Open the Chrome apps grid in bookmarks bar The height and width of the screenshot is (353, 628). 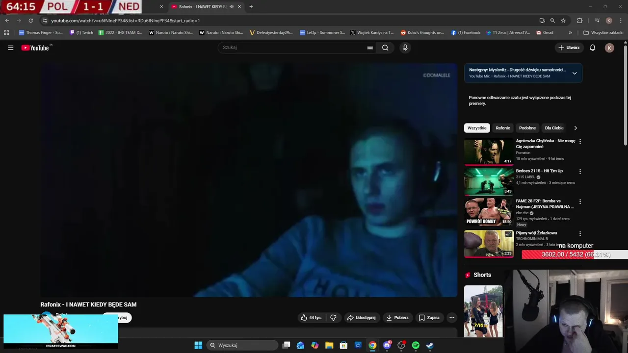point(6,33)
